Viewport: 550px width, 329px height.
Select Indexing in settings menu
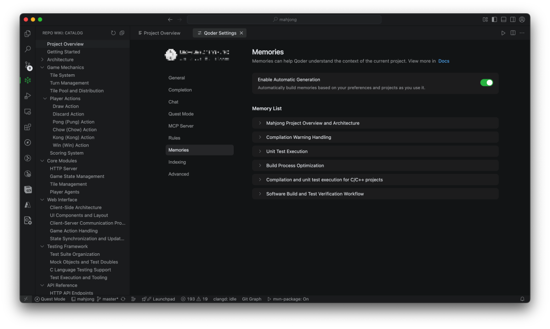[x=177, y=162]
